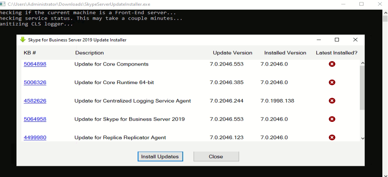
Task: Open KB 5064898 link
Action: [x=35, y=64]
